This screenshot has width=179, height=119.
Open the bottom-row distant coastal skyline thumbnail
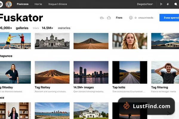52,111
